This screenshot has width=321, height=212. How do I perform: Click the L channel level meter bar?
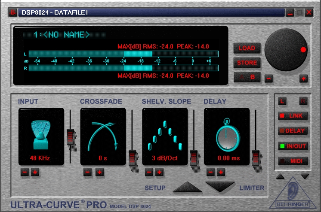point(123,54)
